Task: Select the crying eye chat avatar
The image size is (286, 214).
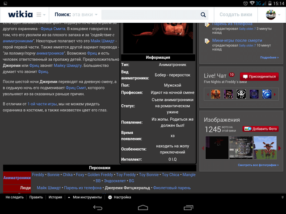Action: tap(241, 94)
